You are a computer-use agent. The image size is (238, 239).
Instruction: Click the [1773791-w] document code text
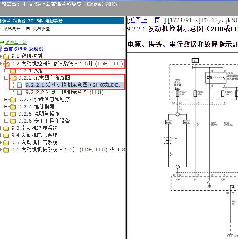pos(184,20)
